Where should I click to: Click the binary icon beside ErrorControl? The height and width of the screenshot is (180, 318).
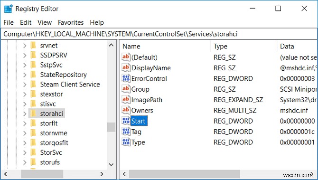[126, 78]
